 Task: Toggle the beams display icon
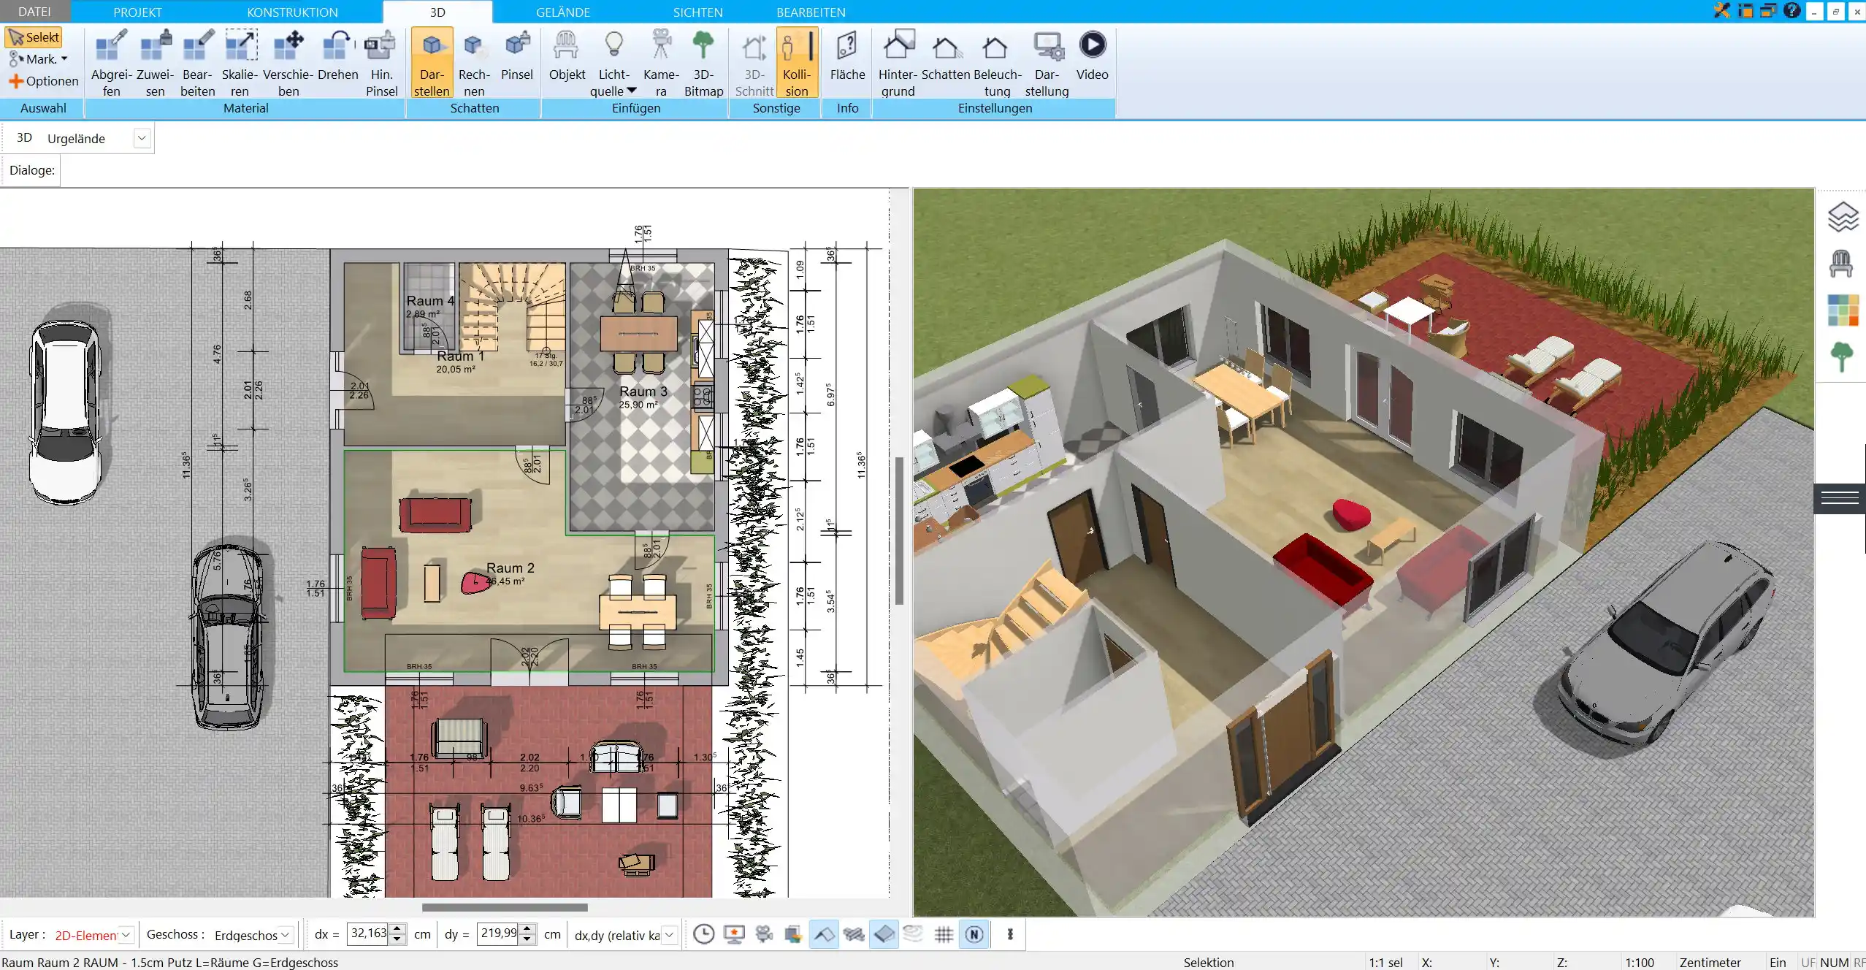(x=854, y=934)
